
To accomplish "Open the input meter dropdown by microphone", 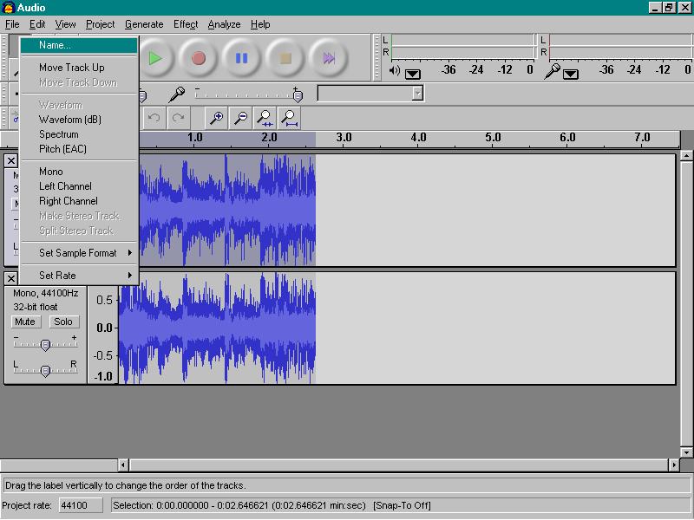I will (x=571, y=74).
